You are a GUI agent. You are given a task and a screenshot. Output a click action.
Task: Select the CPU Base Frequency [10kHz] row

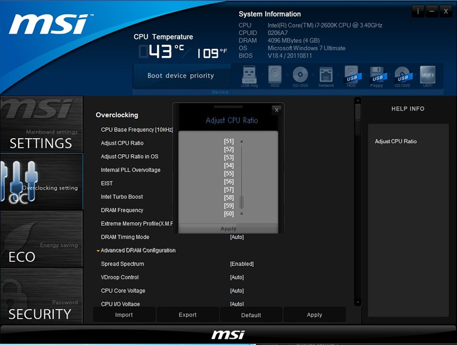point(137,130)
